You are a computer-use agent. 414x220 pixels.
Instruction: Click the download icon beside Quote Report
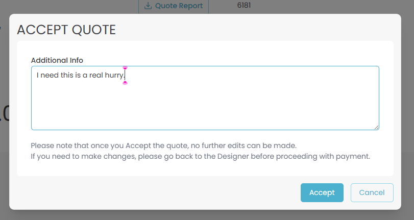149,6
